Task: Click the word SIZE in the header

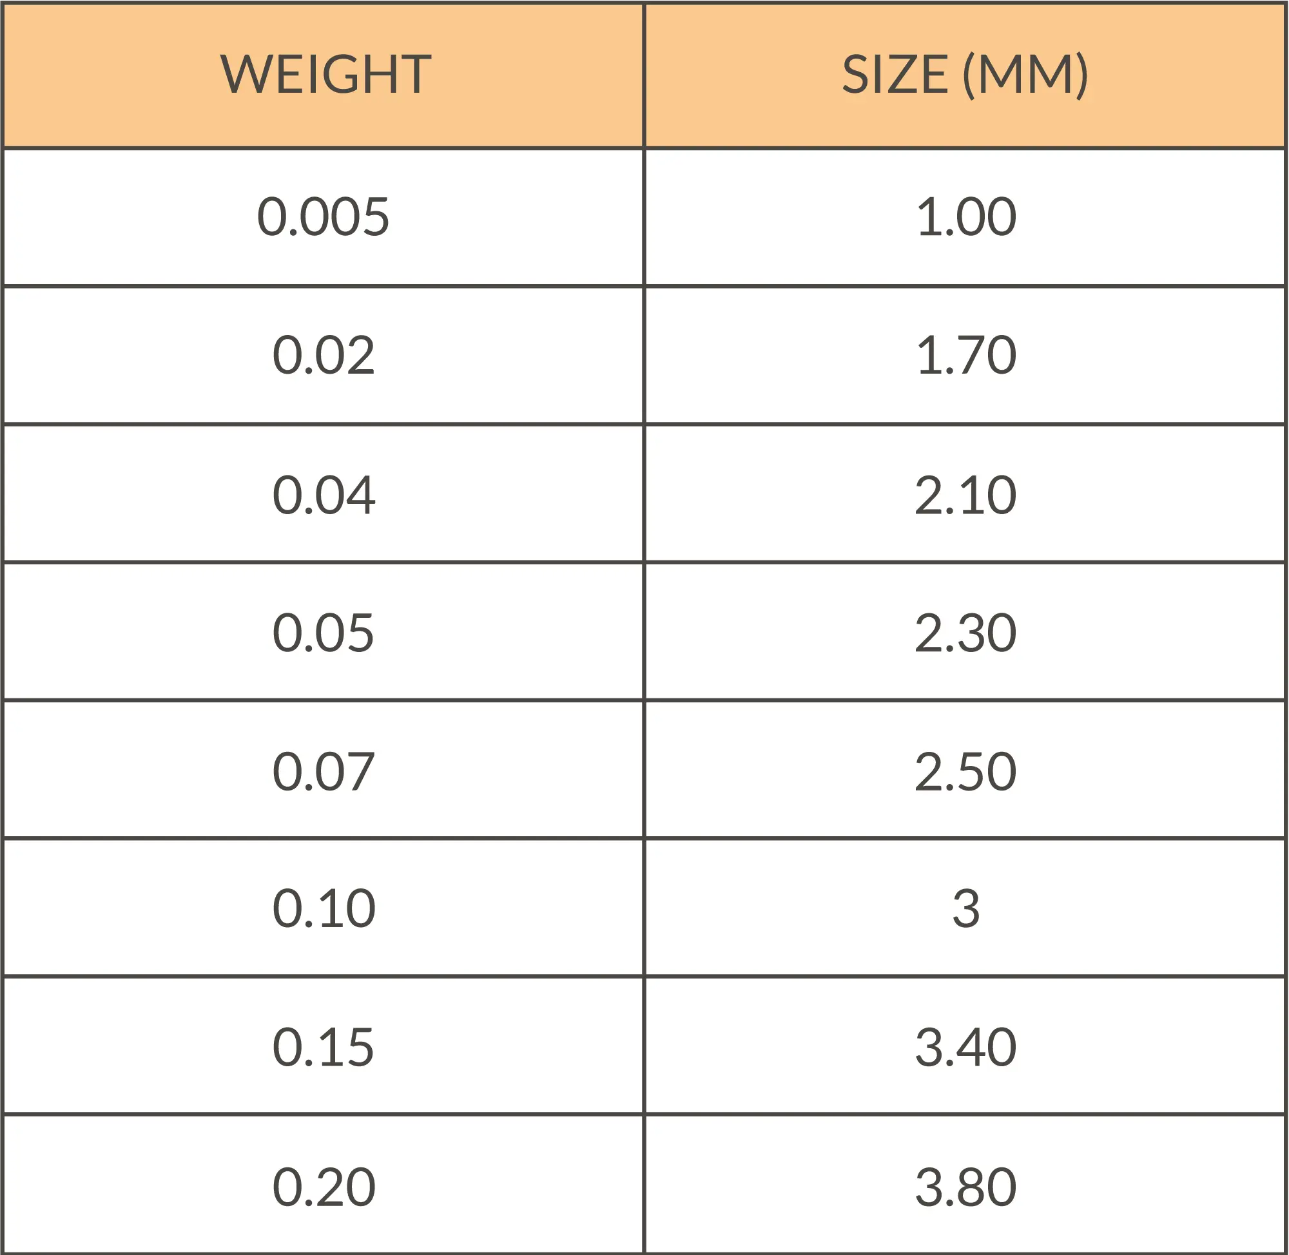Action: [x=895, y=75]
